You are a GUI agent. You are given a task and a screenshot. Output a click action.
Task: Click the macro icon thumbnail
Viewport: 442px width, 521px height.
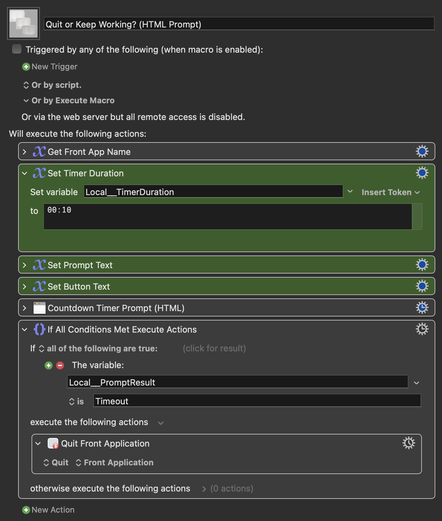pyautogui.click(x=23, y=23)
